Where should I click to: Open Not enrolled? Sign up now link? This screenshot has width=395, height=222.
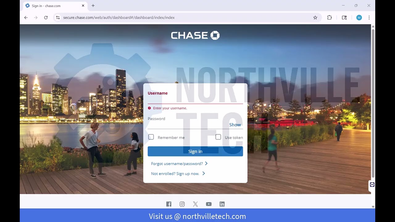[178, 174]
